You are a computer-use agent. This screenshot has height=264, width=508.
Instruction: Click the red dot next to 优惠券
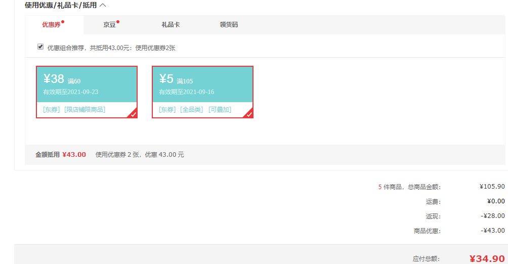point(63,22)
